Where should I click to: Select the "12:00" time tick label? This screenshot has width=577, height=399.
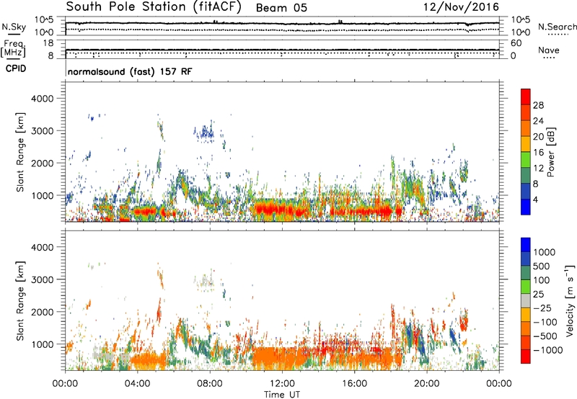[x=282, y=384]
